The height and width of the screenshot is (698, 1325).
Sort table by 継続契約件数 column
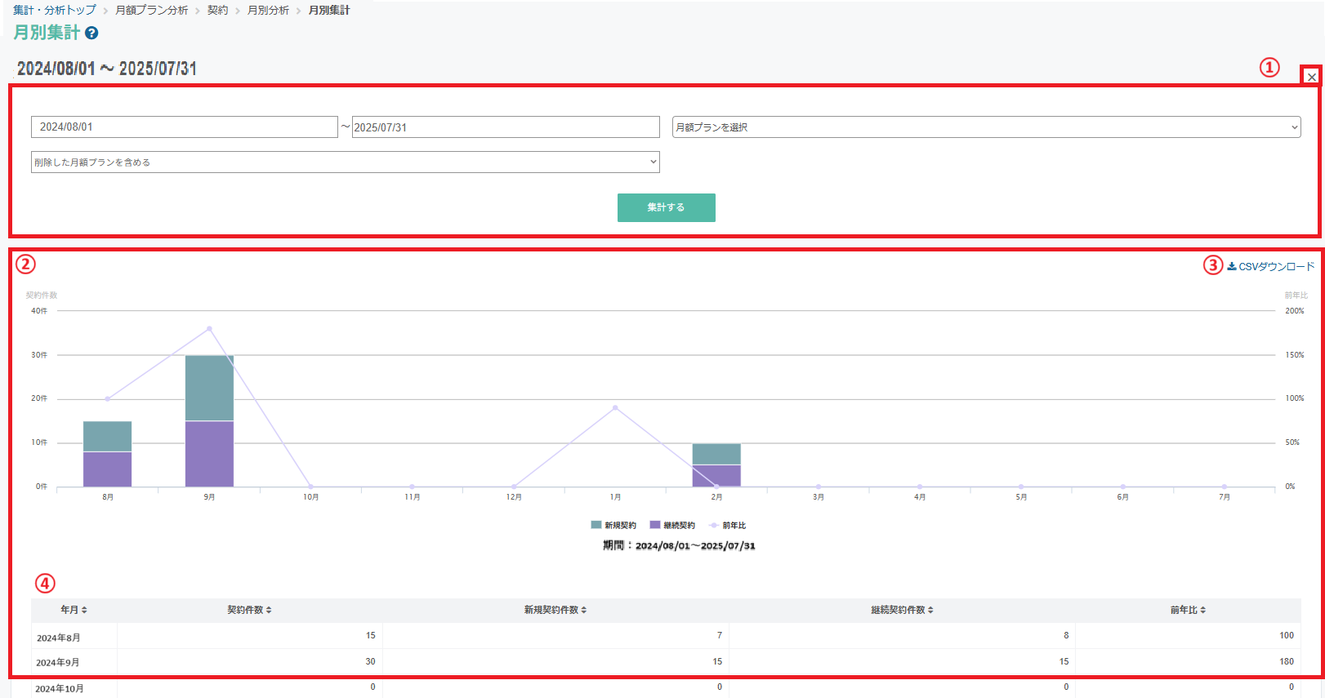click(902, 610)
